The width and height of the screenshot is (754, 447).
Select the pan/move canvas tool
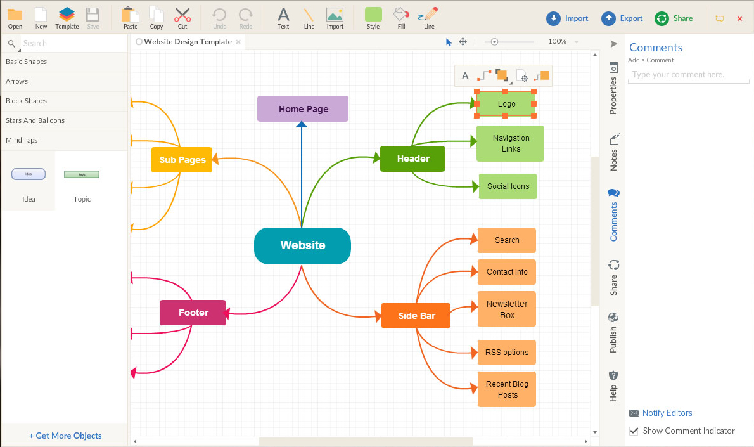tap(463, 42)
